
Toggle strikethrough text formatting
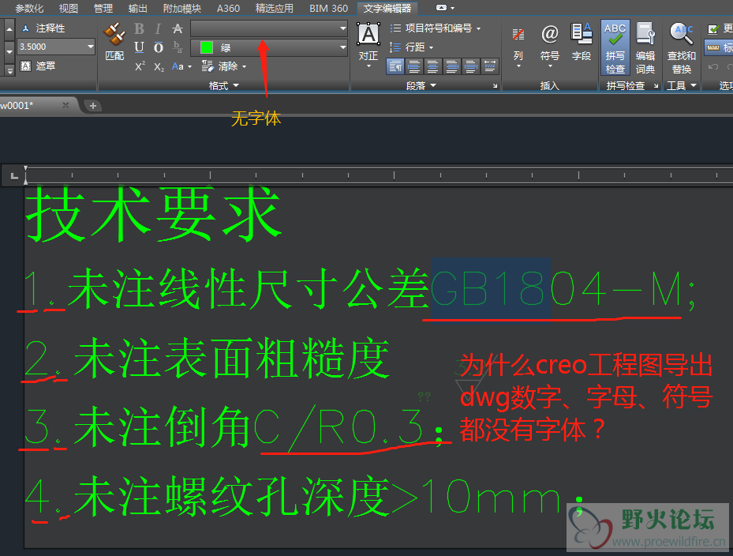tap(178, 29)
